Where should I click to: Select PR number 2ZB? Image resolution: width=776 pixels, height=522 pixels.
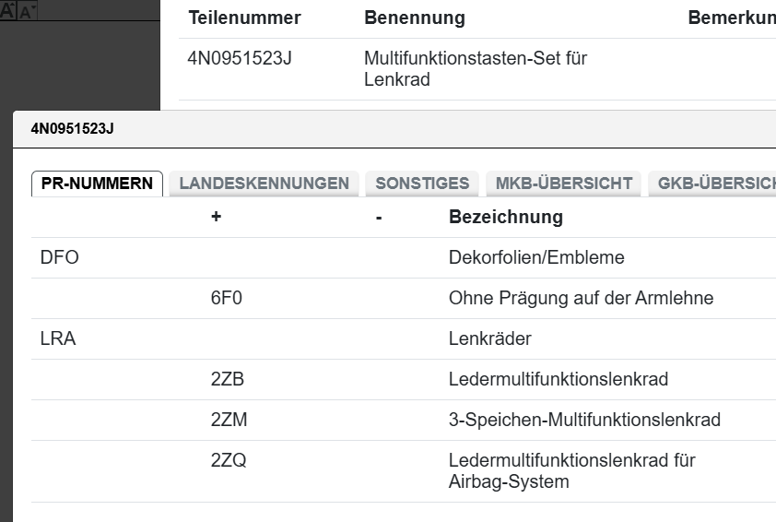[227, 380]
